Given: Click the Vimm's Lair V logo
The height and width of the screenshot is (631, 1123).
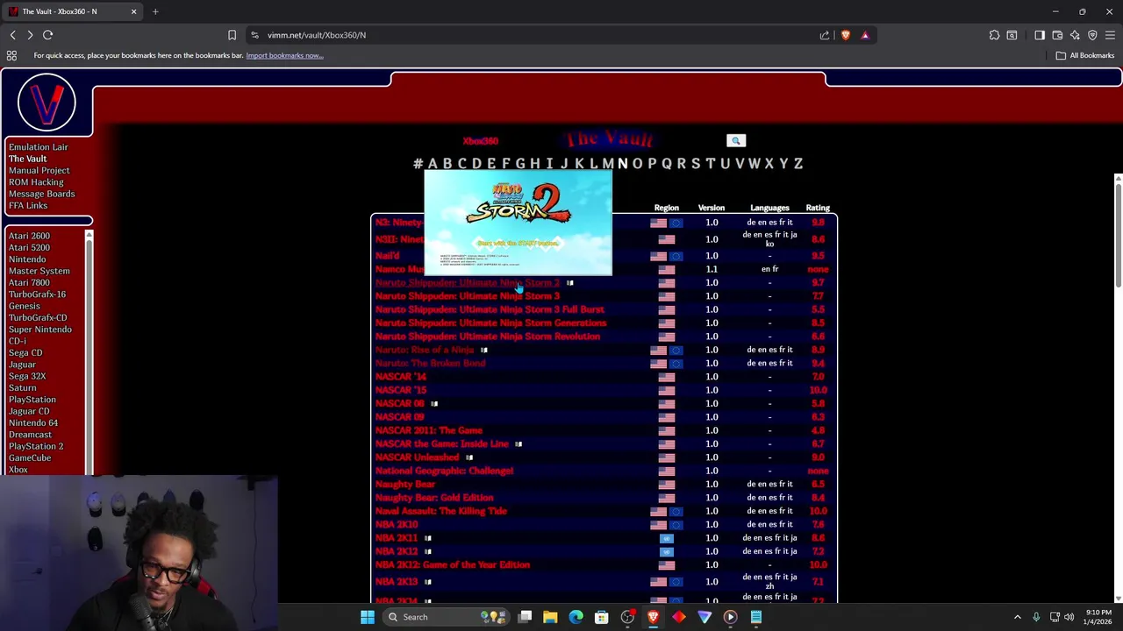Looking at the screenshot, I should 46,102.
